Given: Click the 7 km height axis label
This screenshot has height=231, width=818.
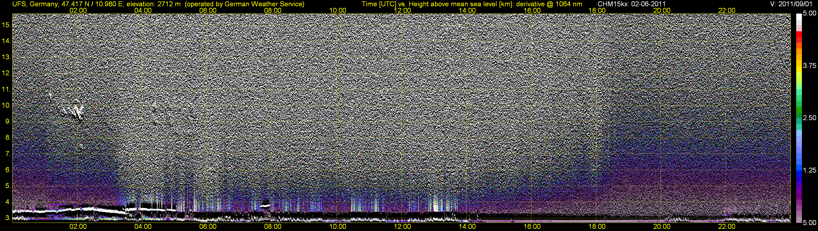Looking at the screenshot, I should click(8, 154).
